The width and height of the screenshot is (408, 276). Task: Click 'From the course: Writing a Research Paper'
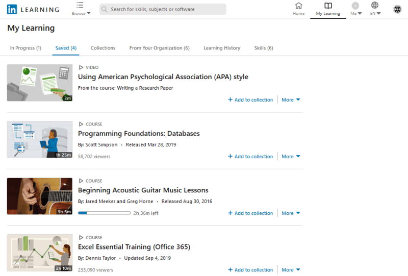(125, 88)
